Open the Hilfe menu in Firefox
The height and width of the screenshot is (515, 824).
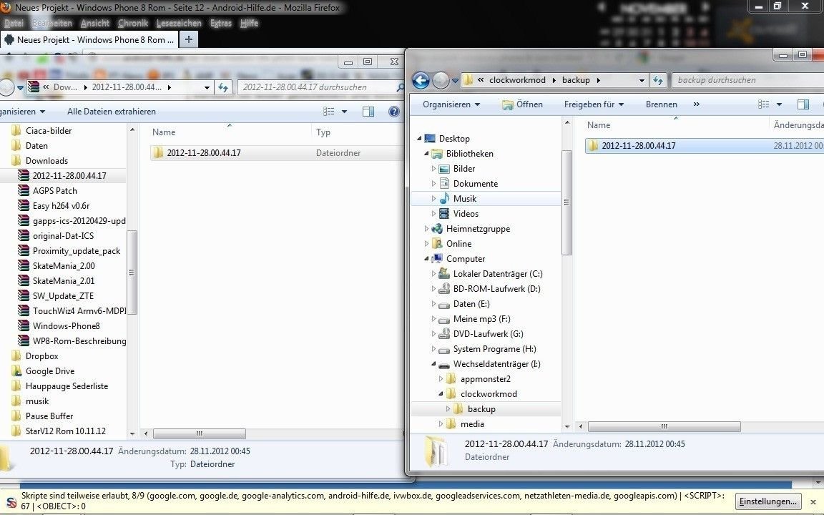coord(249,23)
